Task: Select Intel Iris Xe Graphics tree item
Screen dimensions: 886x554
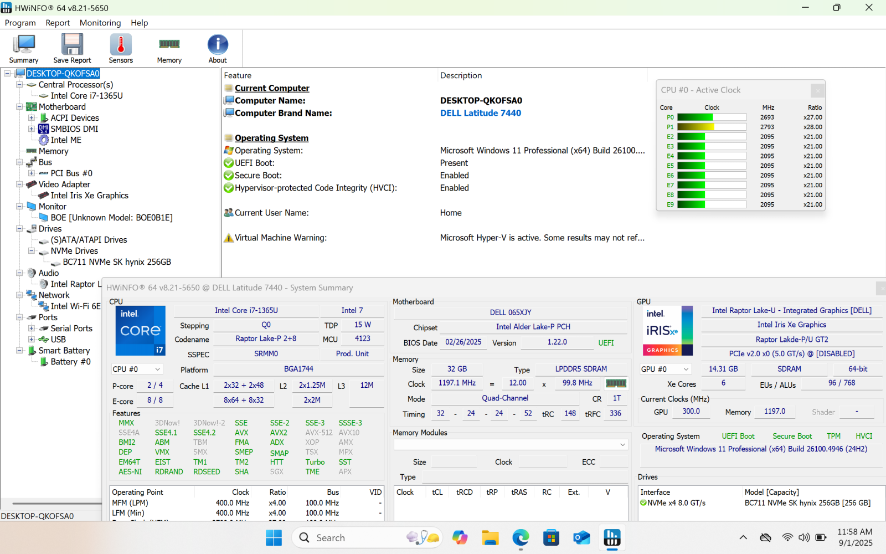Action: [89, 196]
